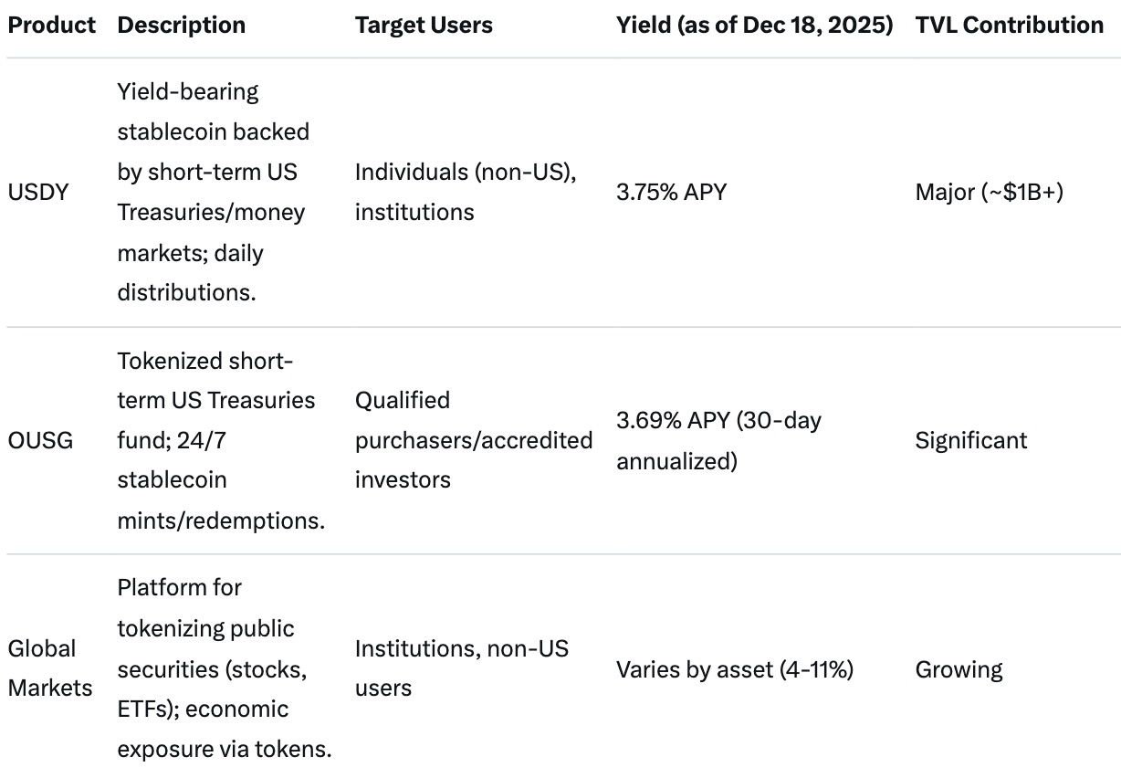This screenshot has height=778, width=1121.
Task: Select the OUSG product cell
Action: tap(40, 440)
